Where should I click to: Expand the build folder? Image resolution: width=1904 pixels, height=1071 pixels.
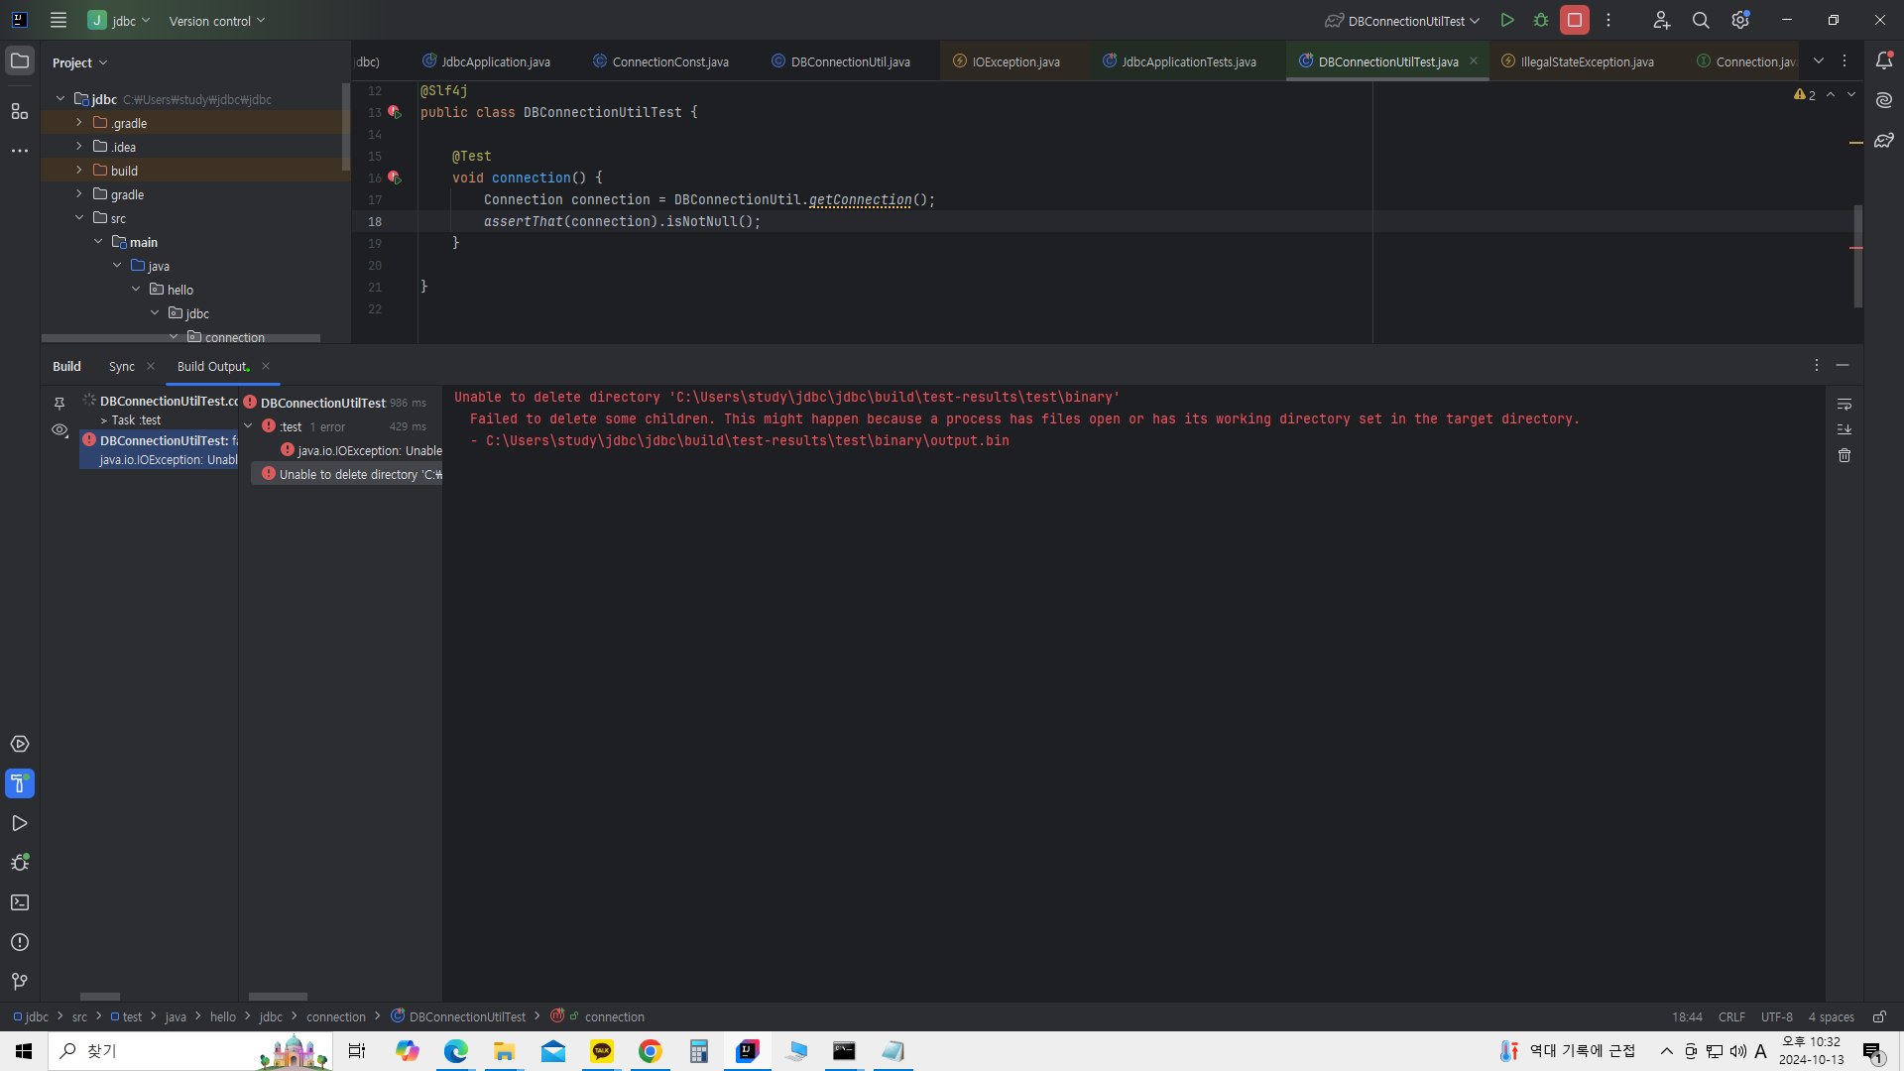click(x=79, y=171)
